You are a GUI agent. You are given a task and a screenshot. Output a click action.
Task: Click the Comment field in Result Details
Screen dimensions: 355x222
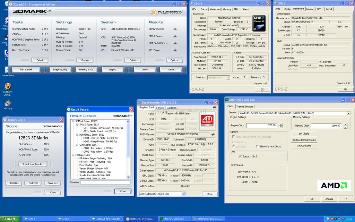(x=105, y=182)
